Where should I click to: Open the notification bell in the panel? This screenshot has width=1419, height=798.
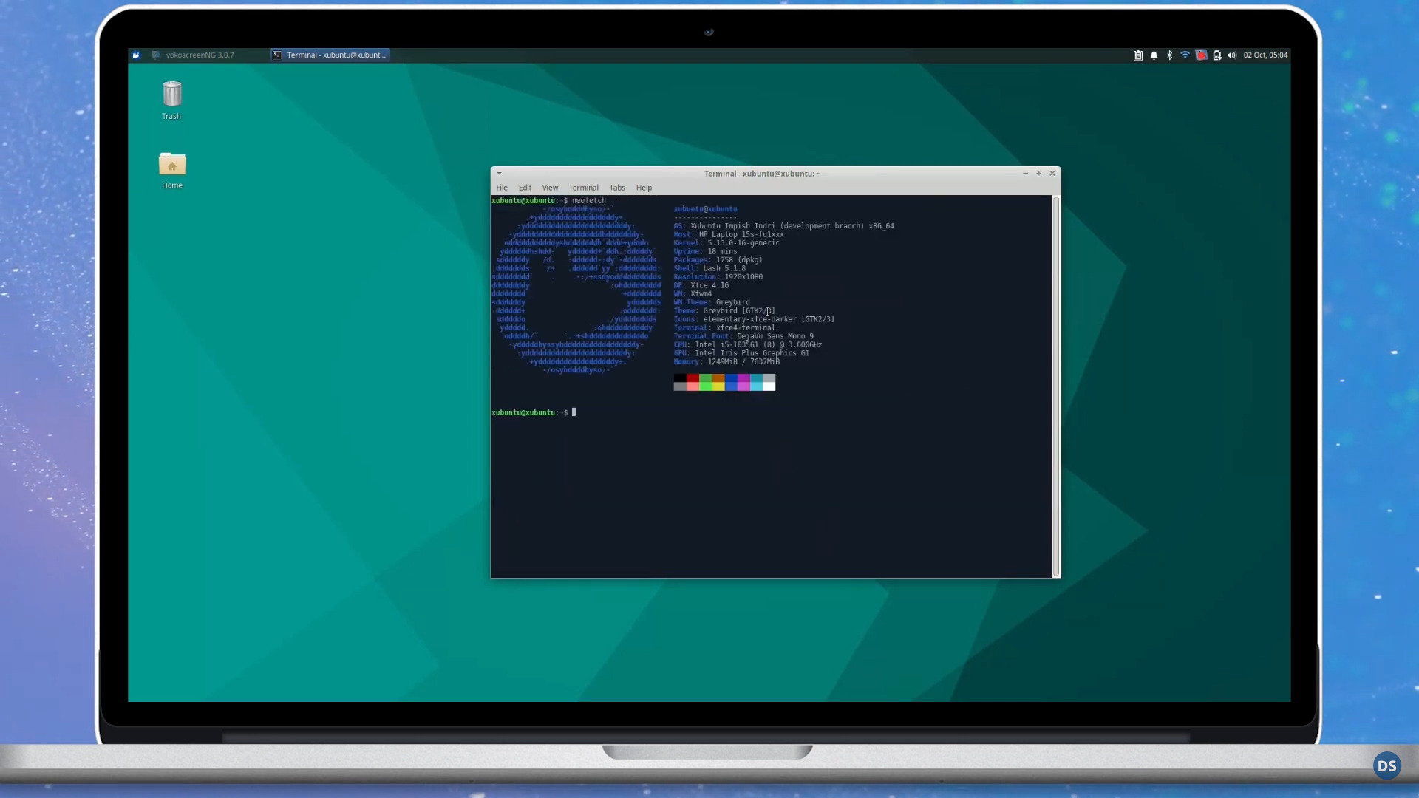1154,55
